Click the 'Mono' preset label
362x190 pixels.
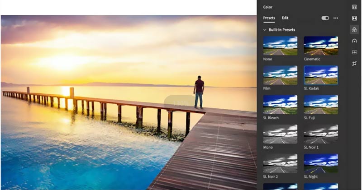268,148
